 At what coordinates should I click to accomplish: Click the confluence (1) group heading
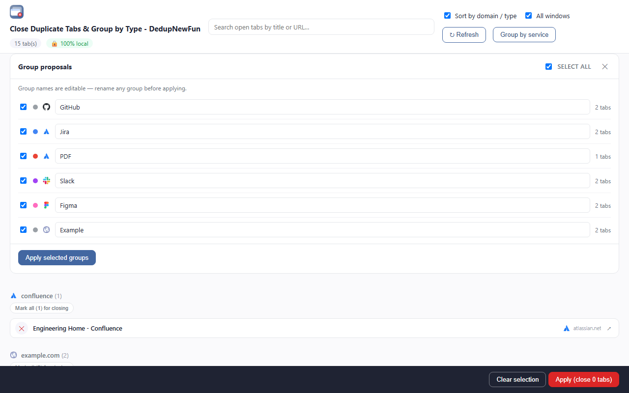point(41,296)
